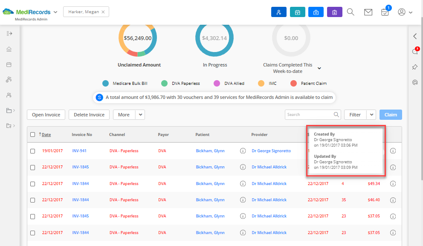
Task: Tick checkbox for the $49.34 invoice row
Action: (33, 184)
